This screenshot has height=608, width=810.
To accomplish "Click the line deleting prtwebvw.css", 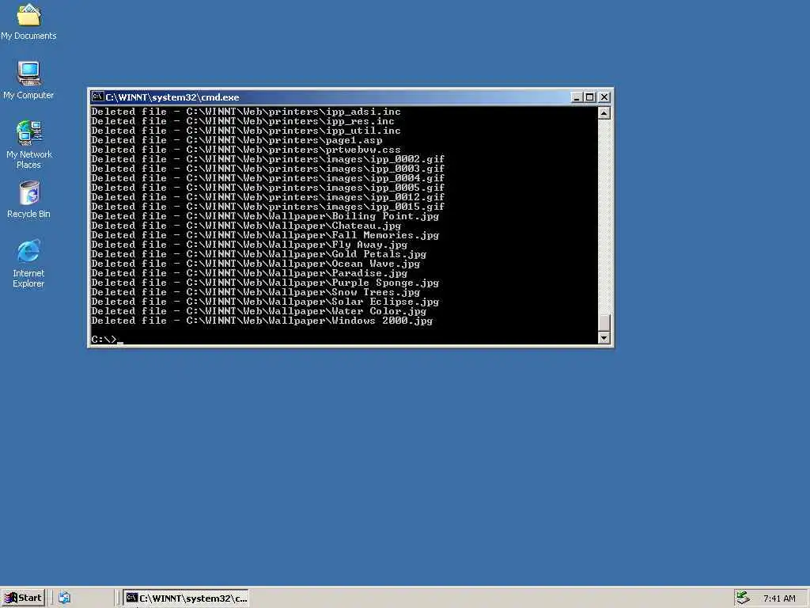I will pyautogui.click(x=246, y=150).
